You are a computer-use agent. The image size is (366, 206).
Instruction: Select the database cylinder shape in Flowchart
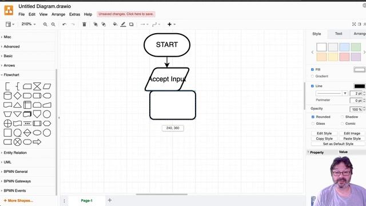[x=7, y=96]
